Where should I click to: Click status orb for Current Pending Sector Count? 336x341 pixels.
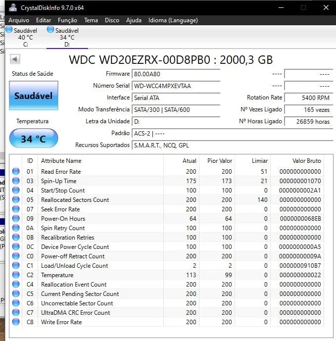click(16, 293)
